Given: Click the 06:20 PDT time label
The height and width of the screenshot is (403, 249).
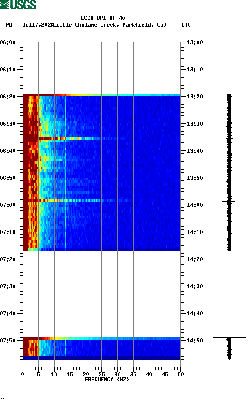Looking at the screenshot, I should 8,96.
